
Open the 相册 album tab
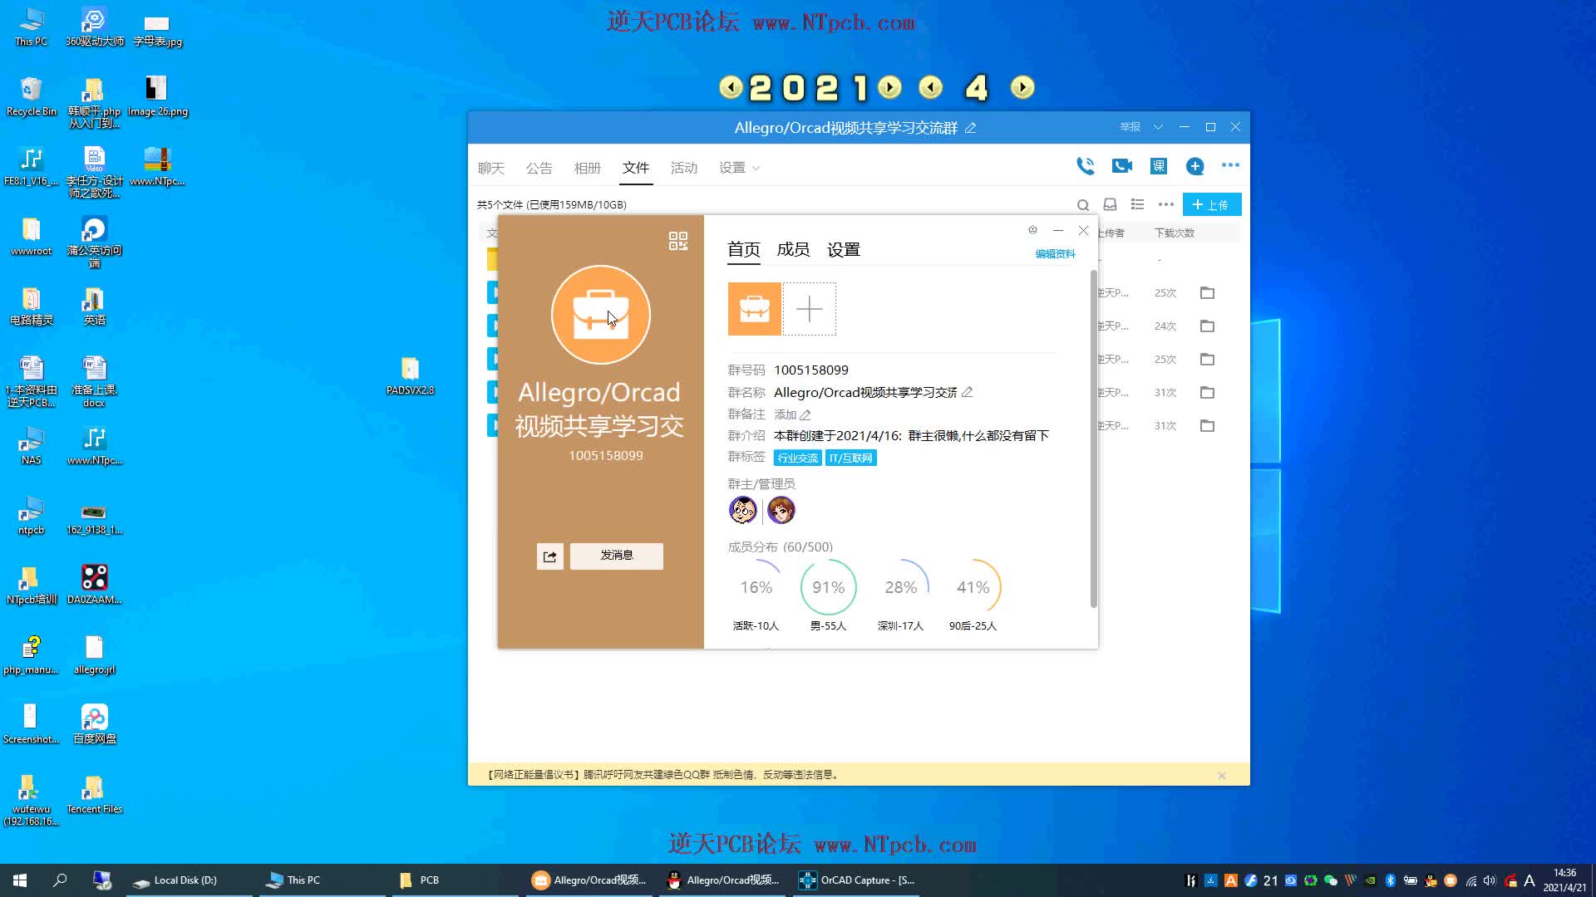[587, 168]
